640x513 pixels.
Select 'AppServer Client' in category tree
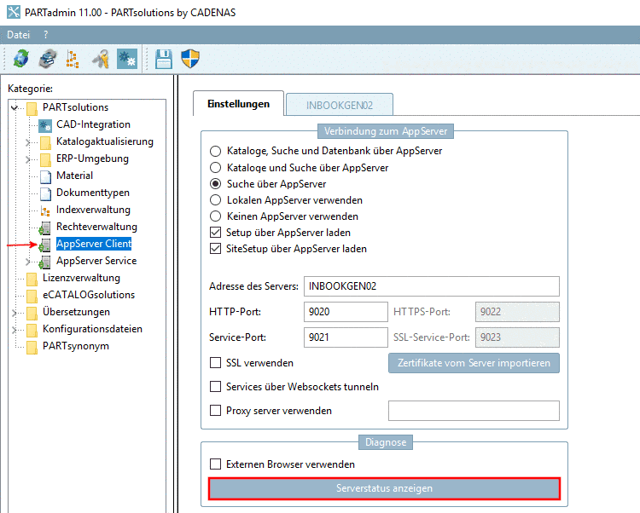[94, 244]
